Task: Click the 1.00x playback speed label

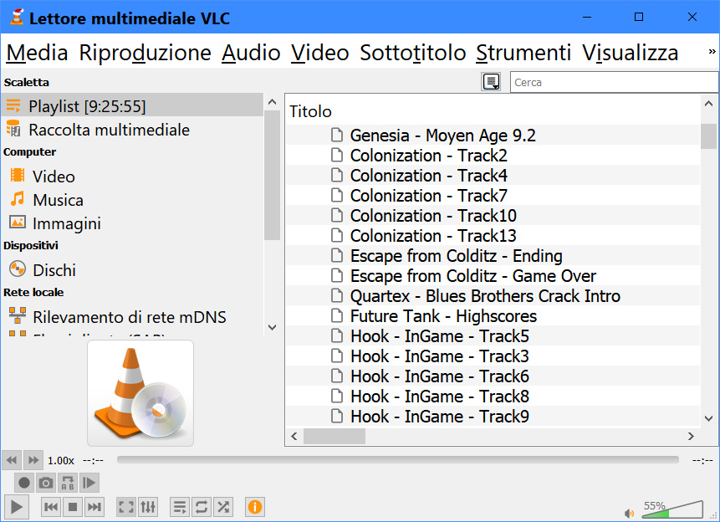Action: point(60,460)
